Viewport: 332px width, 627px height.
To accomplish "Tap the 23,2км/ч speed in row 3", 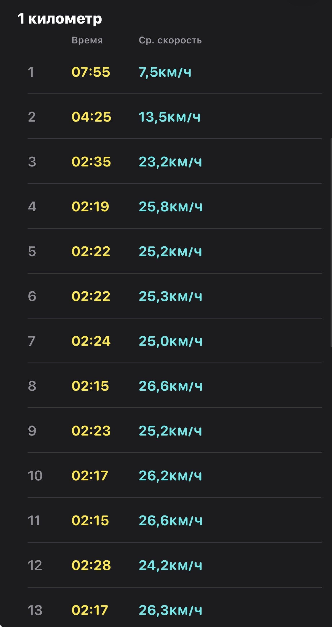I will point(170,162).
